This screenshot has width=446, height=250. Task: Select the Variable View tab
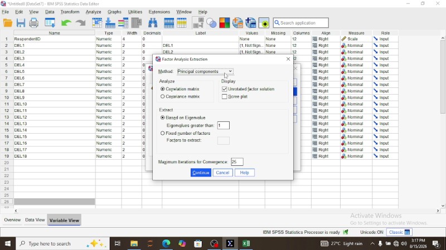(x=64, y=220)
